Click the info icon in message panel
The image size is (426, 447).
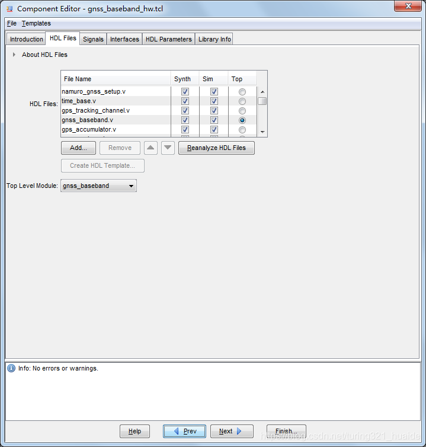point(11,368)
